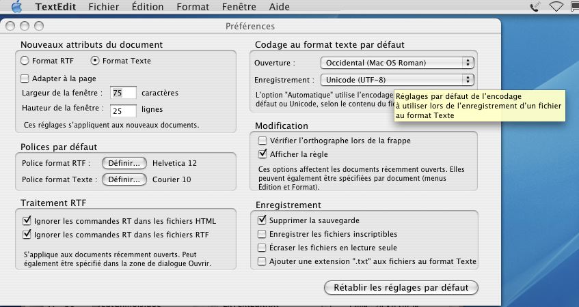The width and height of the screenshot is (579, 307).
Task: Toggle Vérifier l'orthographe lors de la frappe
Action: pyautogui.click(x=262, y=141)
